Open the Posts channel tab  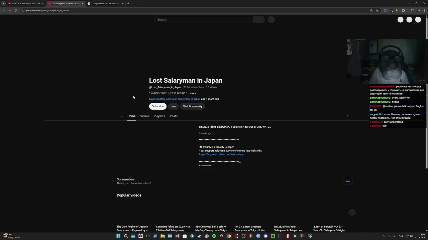coord(174,116)
